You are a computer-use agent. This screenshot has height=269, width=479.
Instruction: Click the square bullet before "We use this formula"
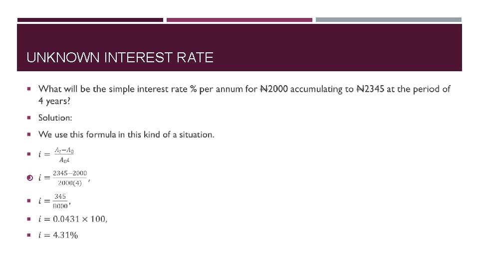point(29,134)
